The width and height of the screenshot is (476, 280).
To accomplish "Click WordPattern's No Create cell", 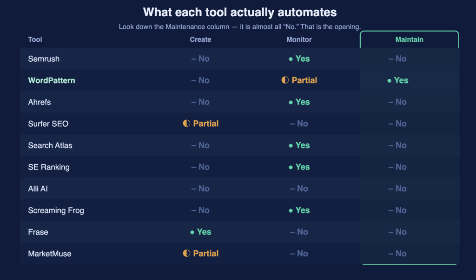I will click(x=200, y=80).
